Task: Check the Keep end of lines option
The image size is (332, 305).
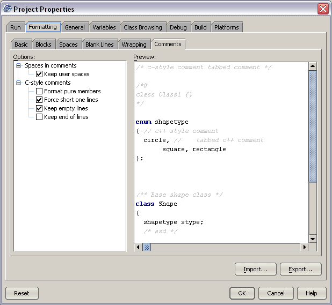Action: [39, 117]
